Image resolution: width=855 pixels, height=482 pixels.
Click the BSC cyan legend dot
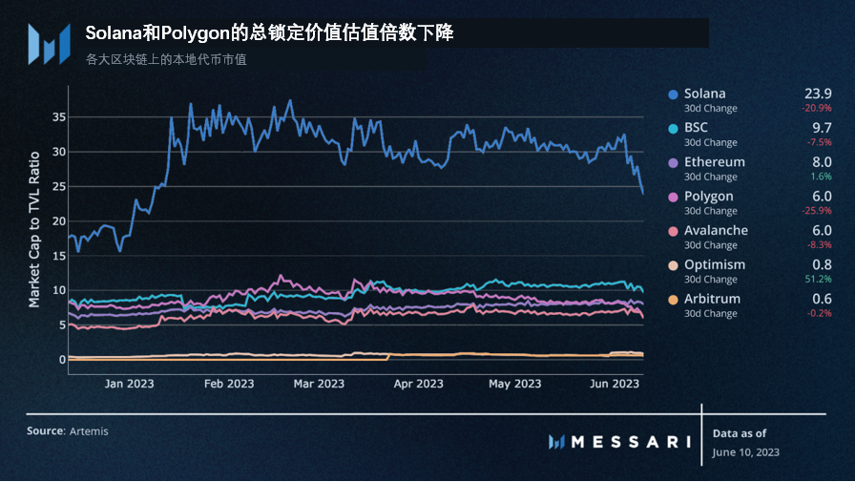[x=674, y=129]
